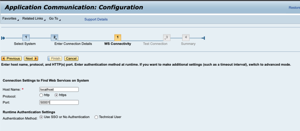
Task: Open Support Details link
Action: pyautogui.click(x=96, y=20)
